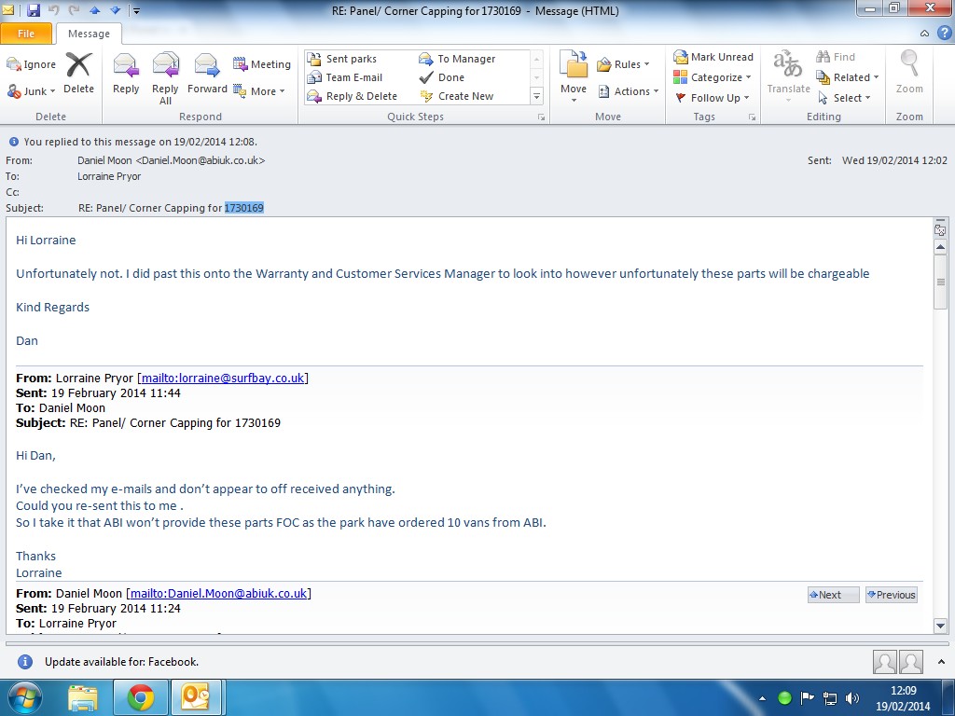Image resolution: width=955 pixels, height=716 pixels.
Task: Click the message vertical scrollbar thumb
Action: coord(940,282)
